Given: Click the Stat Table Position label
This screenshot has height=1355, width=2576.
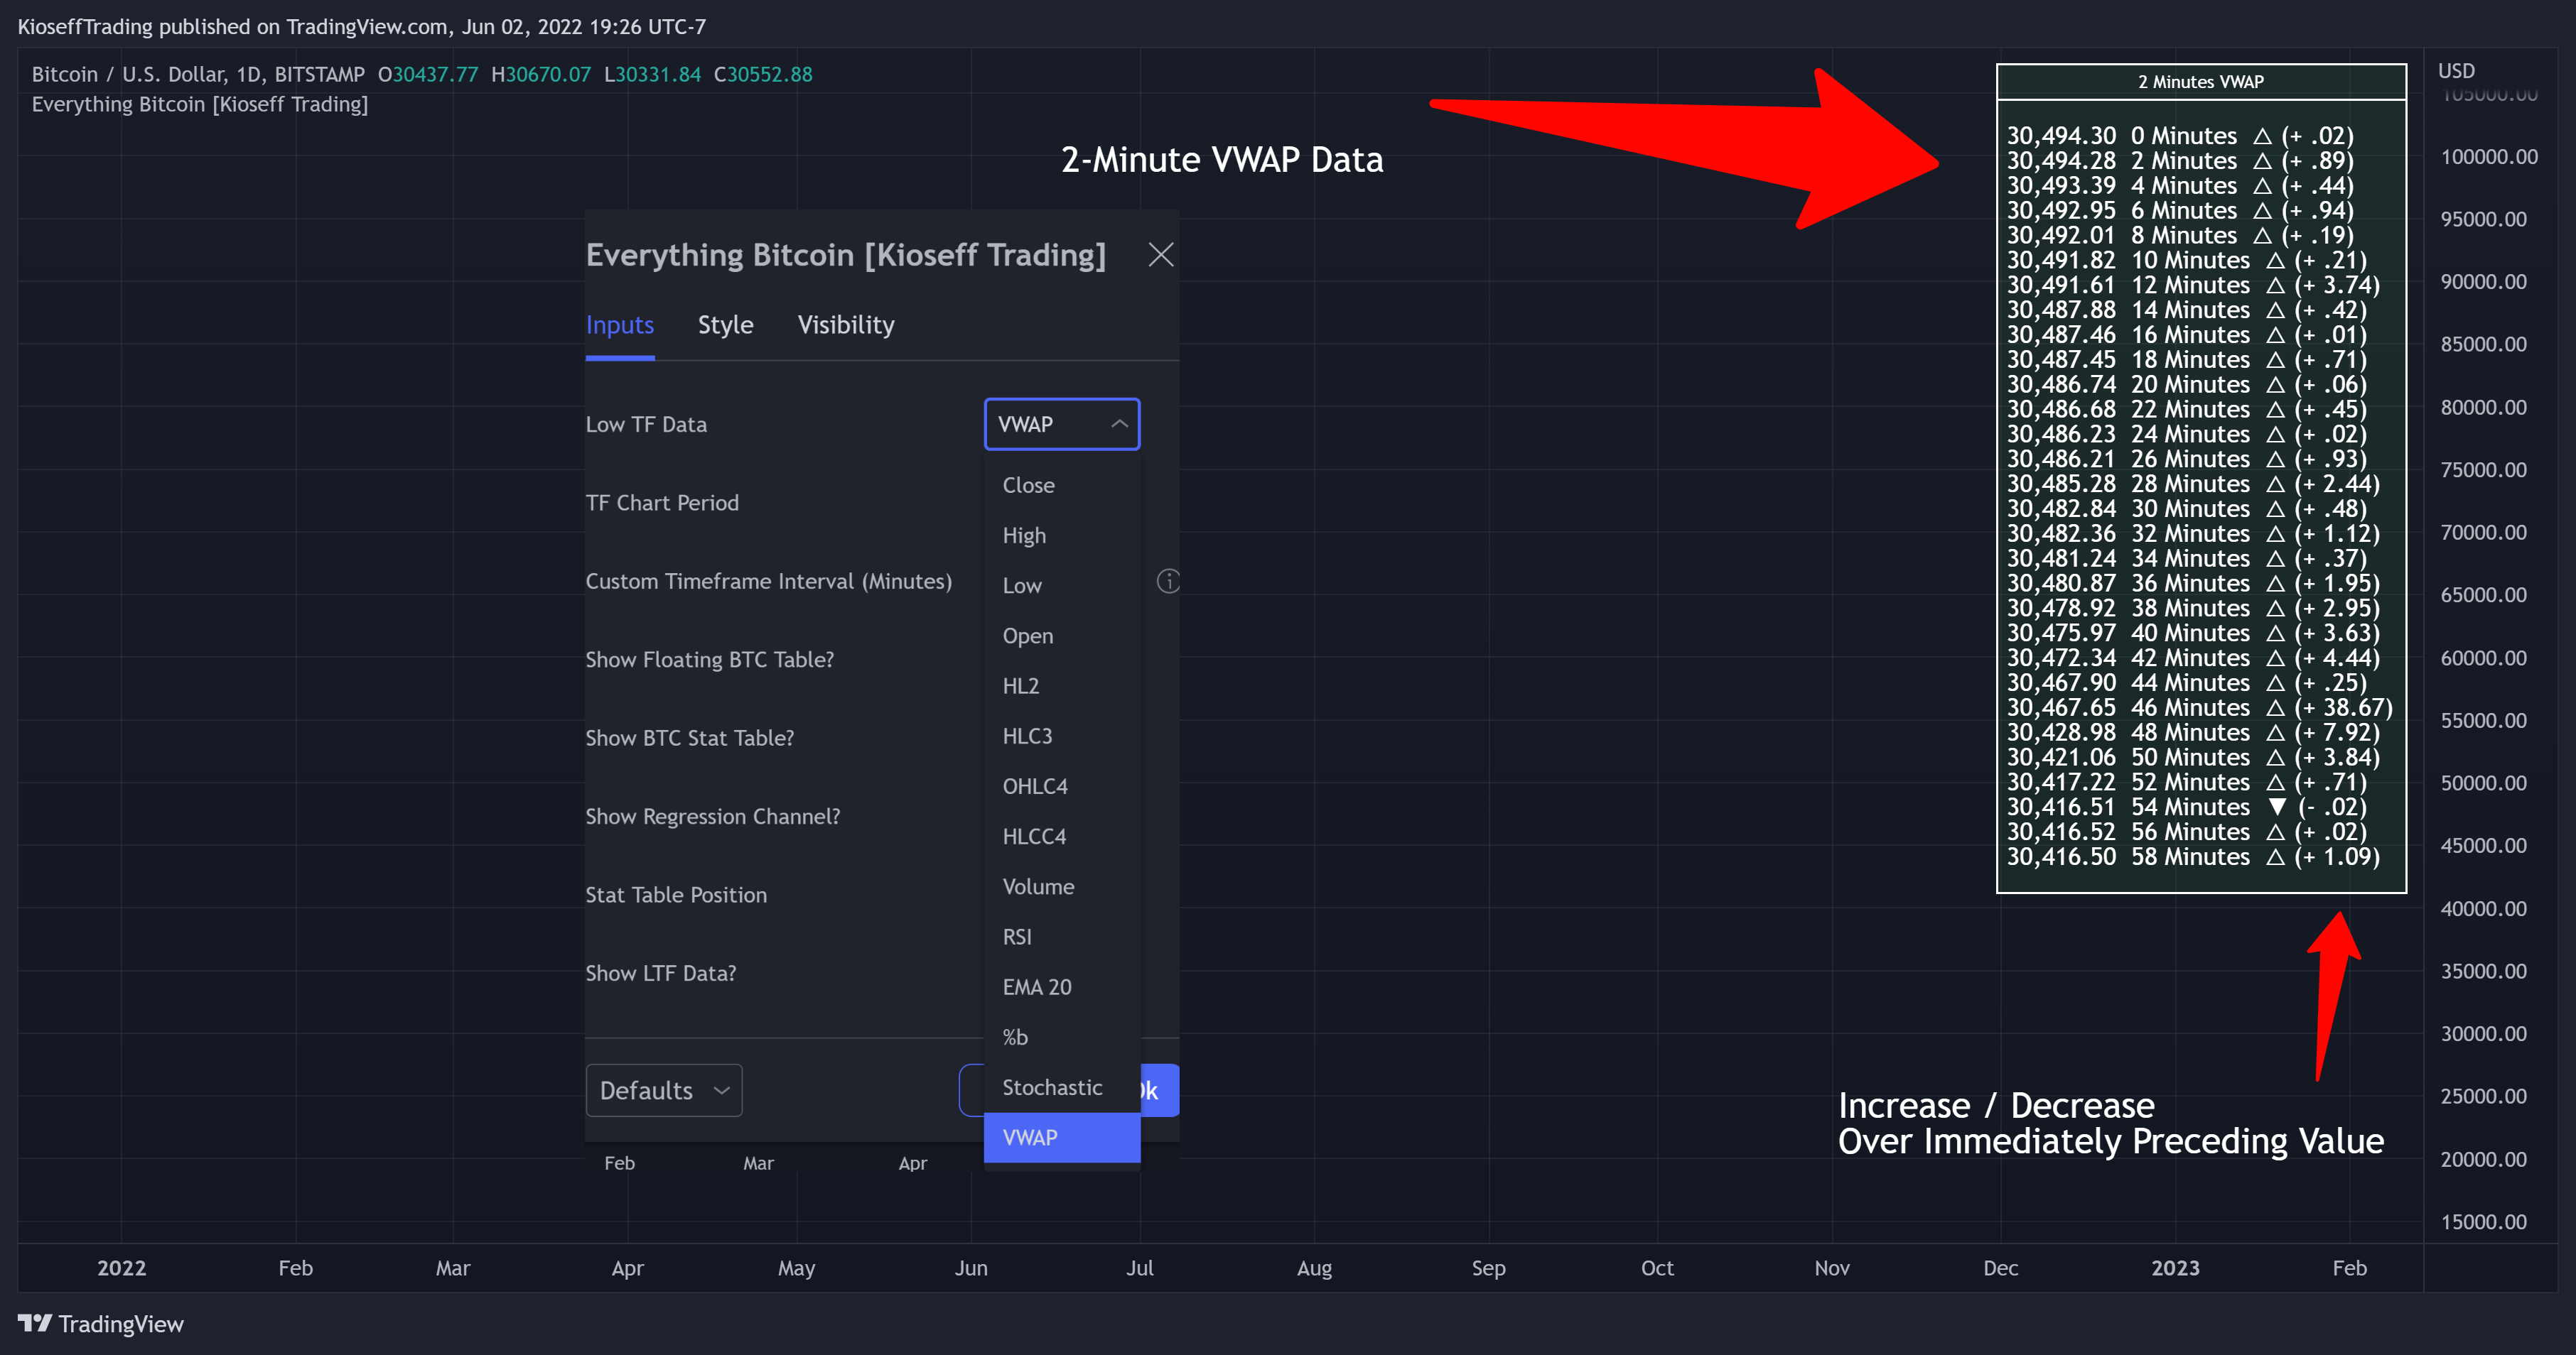Looking at the screenshot, I should pyautogui.click(x=676, y=894).
